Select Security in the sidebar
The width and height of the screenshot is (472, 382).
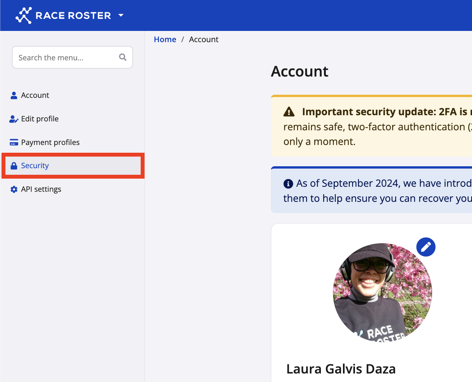pyautogui.click(x=35, y=166)
